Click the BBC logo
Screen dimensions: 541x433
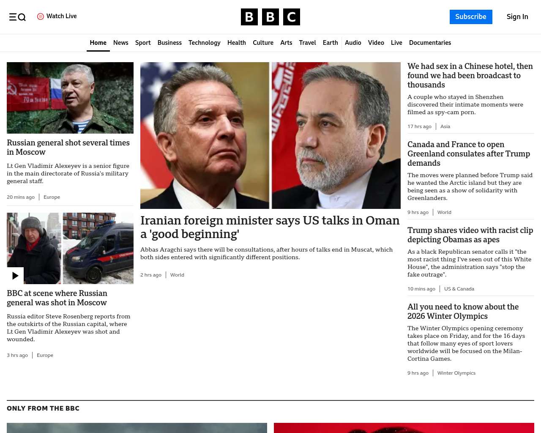pos(270,17)
